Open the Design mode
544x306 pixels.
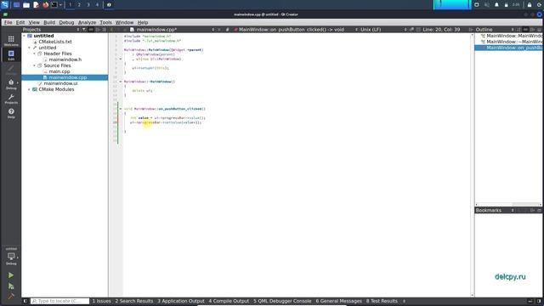[11, 70]
